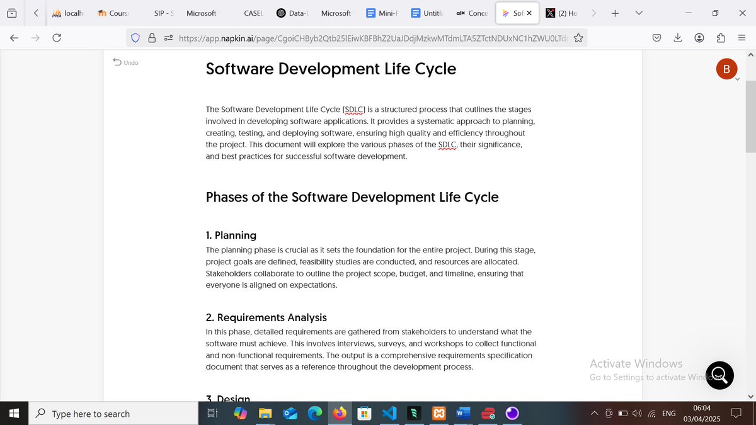Open the Firefox View icon in the tab strip
The height and width of the screenshot is (425, 756).
point(12,13)
